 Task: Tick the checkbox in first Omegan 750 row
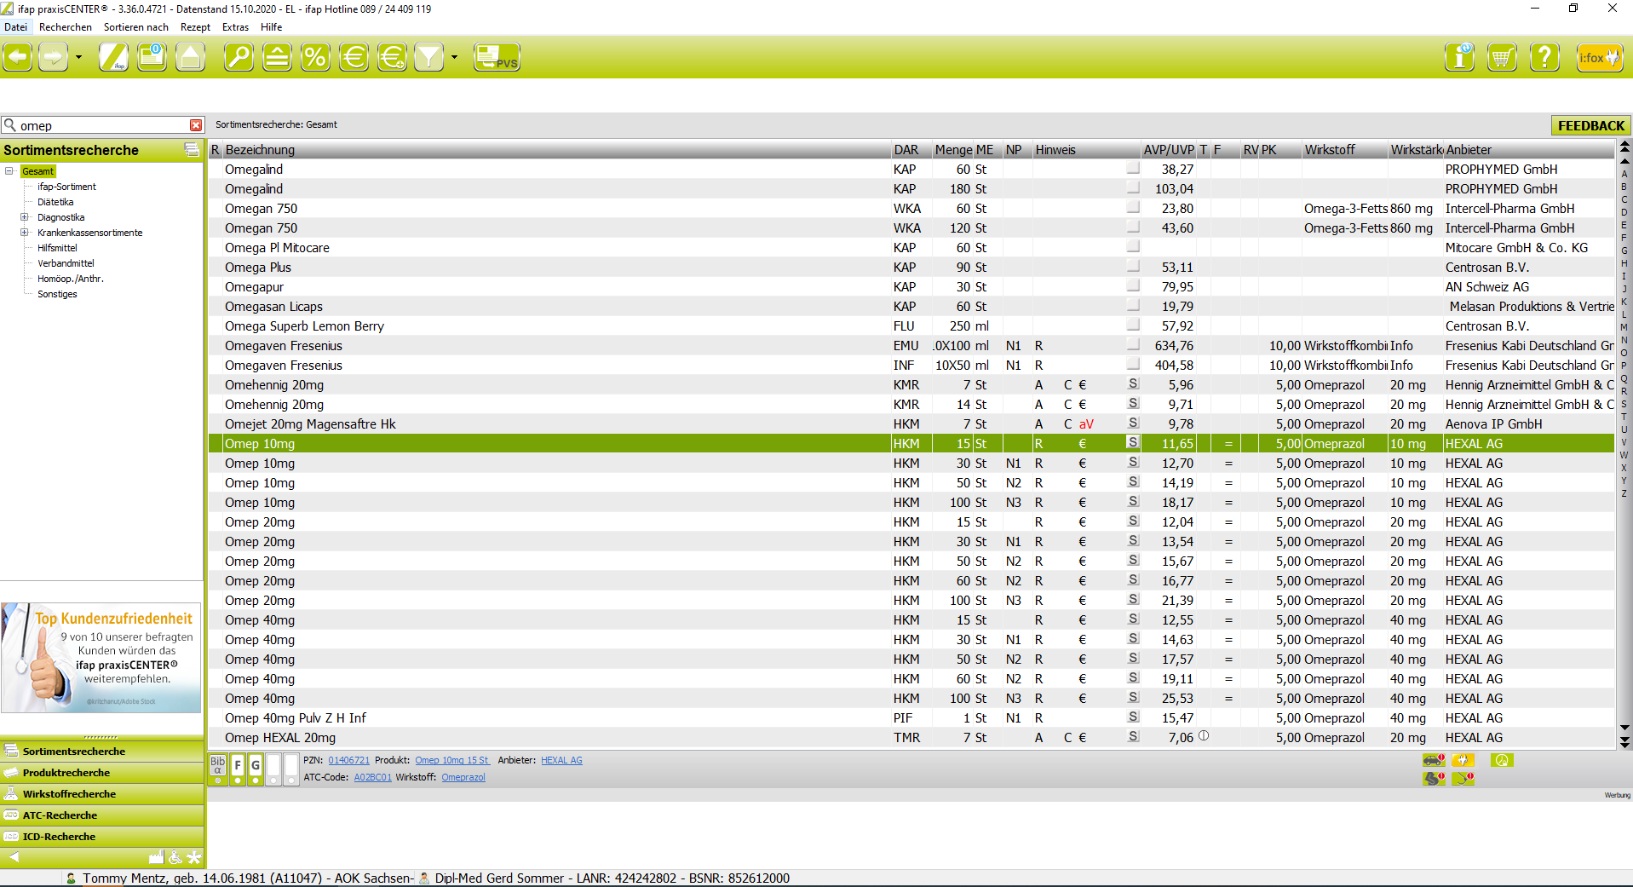tap(1133, 207)
